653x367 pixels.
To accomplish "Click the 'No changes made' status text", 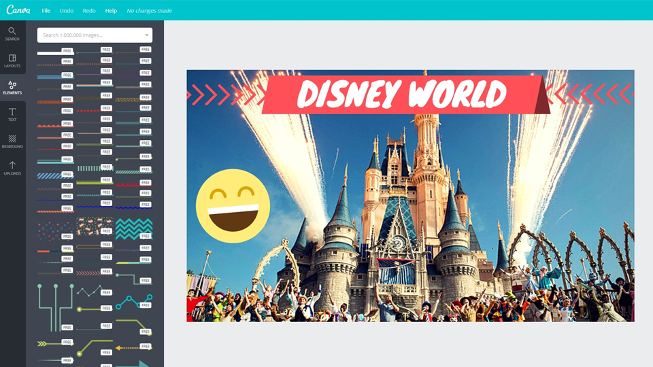I will (x=149, y=10).
